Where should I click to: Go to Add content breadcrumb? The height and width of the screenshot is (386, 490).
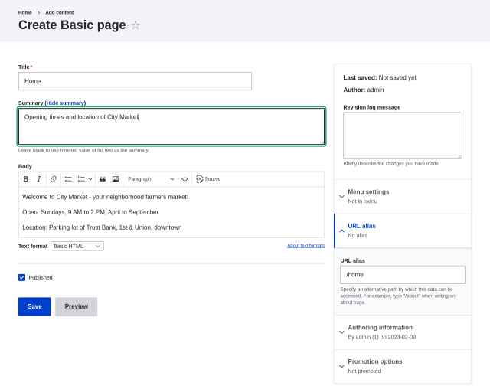click(x=60, y=12)
